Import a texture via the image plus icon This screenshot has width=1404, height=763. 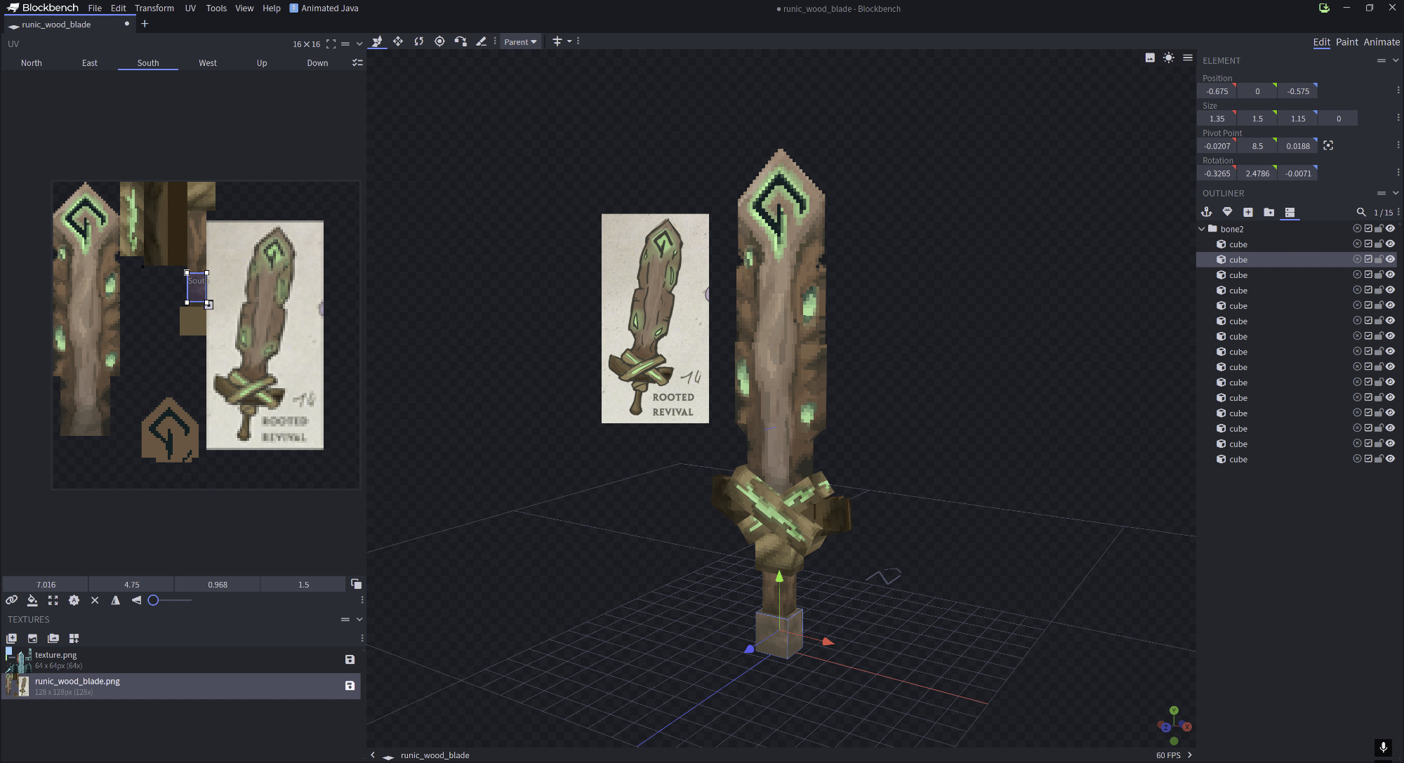point(32,638)
